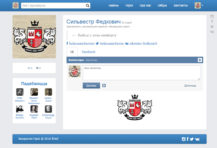Open Язэп Драздовіч hero thumbnail
217x148 pixels.
point(20,92)
